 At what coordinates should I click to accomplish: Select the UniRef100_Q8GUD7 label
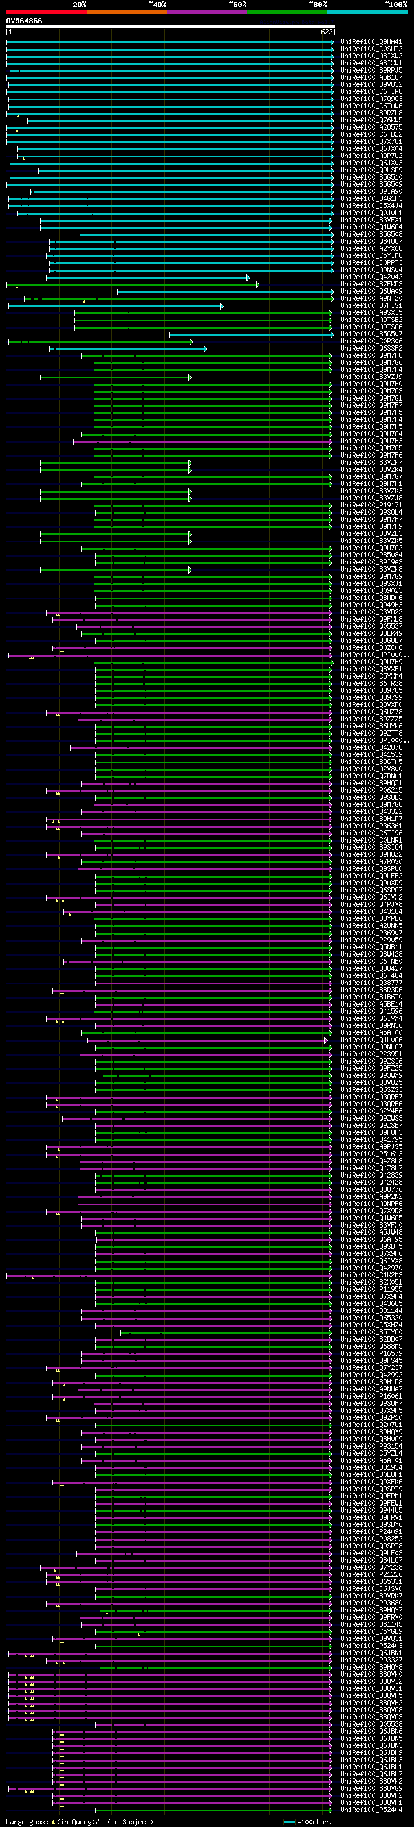coord(371,640)
